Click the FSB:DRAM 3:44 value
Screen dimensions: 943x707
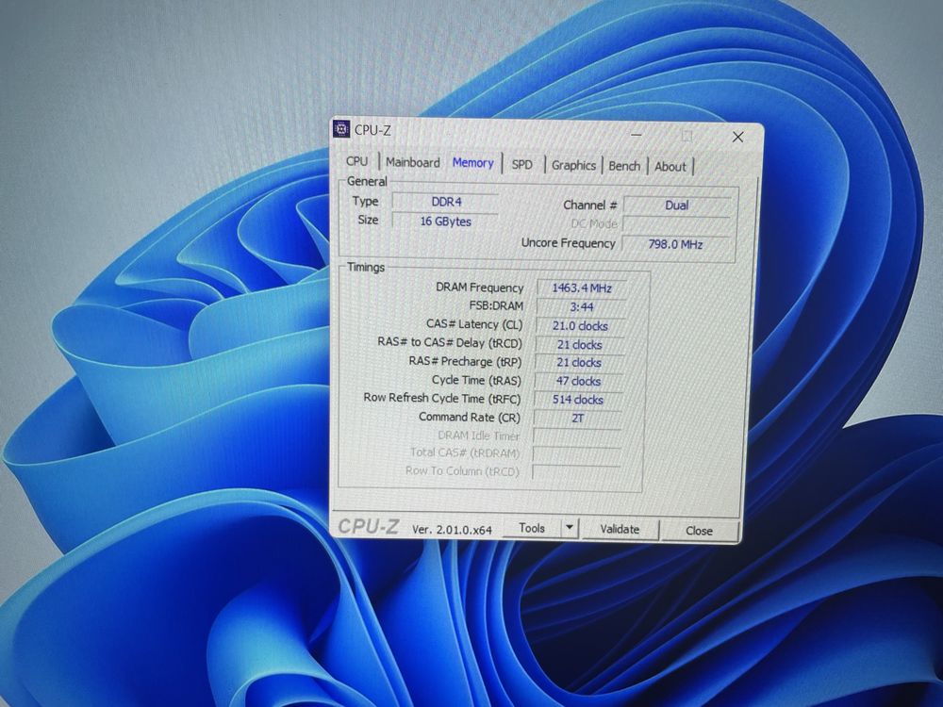pyautogui.click(x=581, y=307)
